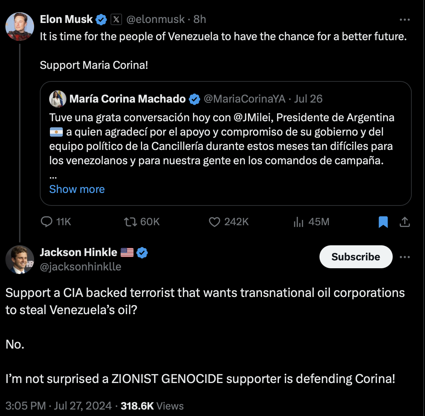This screenshot has height=416, width=425.
Task: Click Jackson Hinkle's verified badge
Action: [143, 252]
